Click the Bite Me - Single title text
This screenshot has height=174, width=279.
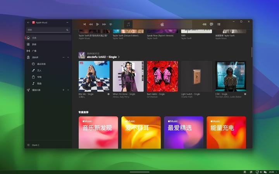pos(86,94)
